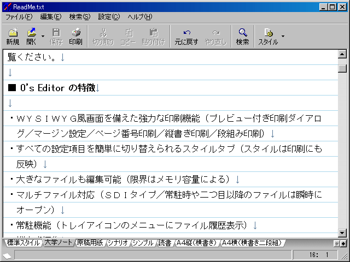Click the 切り取り (Cut) scissors icon
The height and width of the screenshot is (262, 350).
click(x=103, y=36)
